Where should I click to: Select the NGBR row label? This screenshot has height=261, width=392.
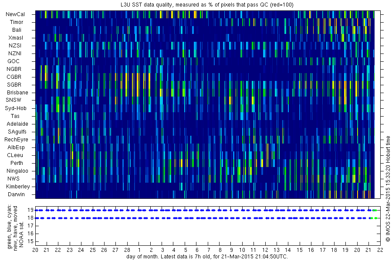click(14, 69)
